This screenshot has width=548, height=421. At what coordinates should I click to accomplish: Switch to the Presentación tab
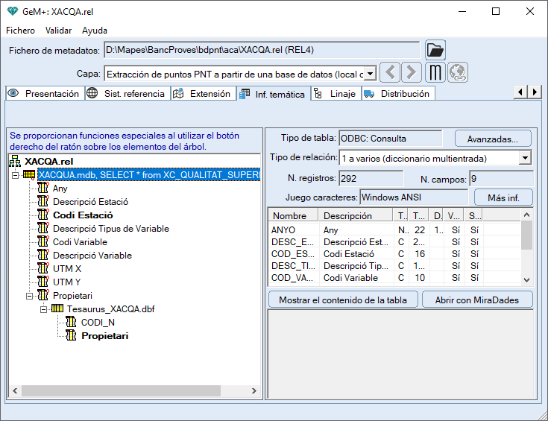pyautogui.click(x=44, y=94)
